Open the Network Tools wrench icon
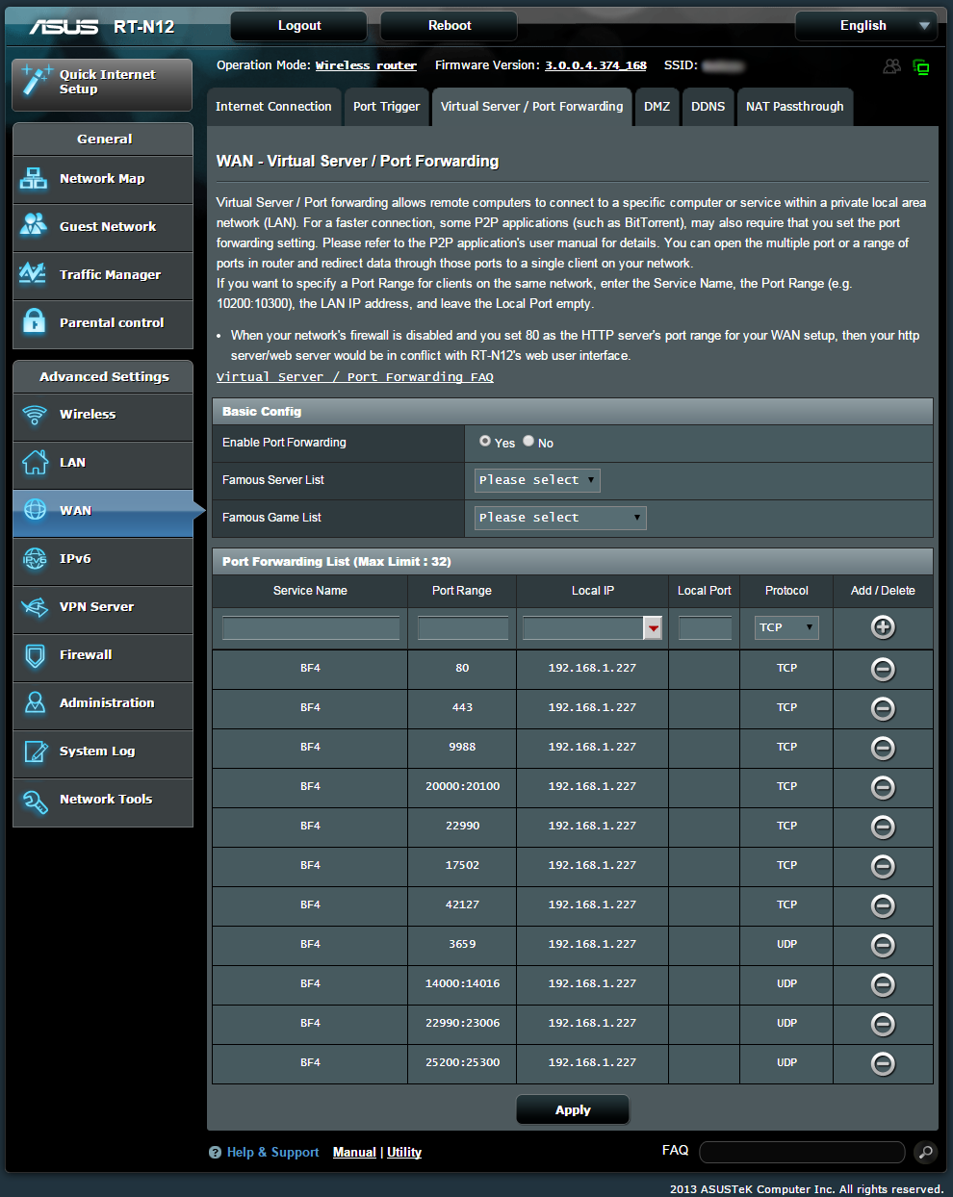Screen dimensions: 953x1197 pyautogui.click(x=35, y=801)
